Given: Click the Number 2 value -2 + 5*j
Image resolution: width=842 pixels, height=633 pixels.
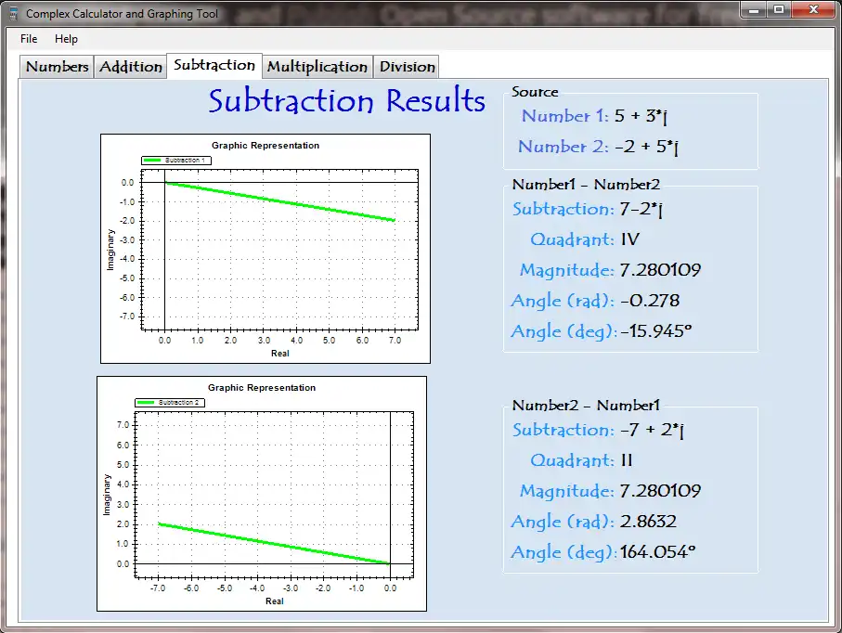Looking at the screenshot, I should pyautogui.click(x=646, y=147).
